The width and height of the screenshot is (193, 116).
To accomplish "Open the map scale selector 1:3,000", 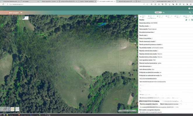I will point(5,109).
